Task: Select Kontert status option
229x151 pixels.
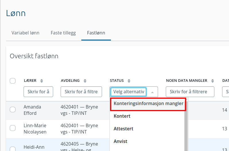Action: pyautogui.click(x=122, y=116)
